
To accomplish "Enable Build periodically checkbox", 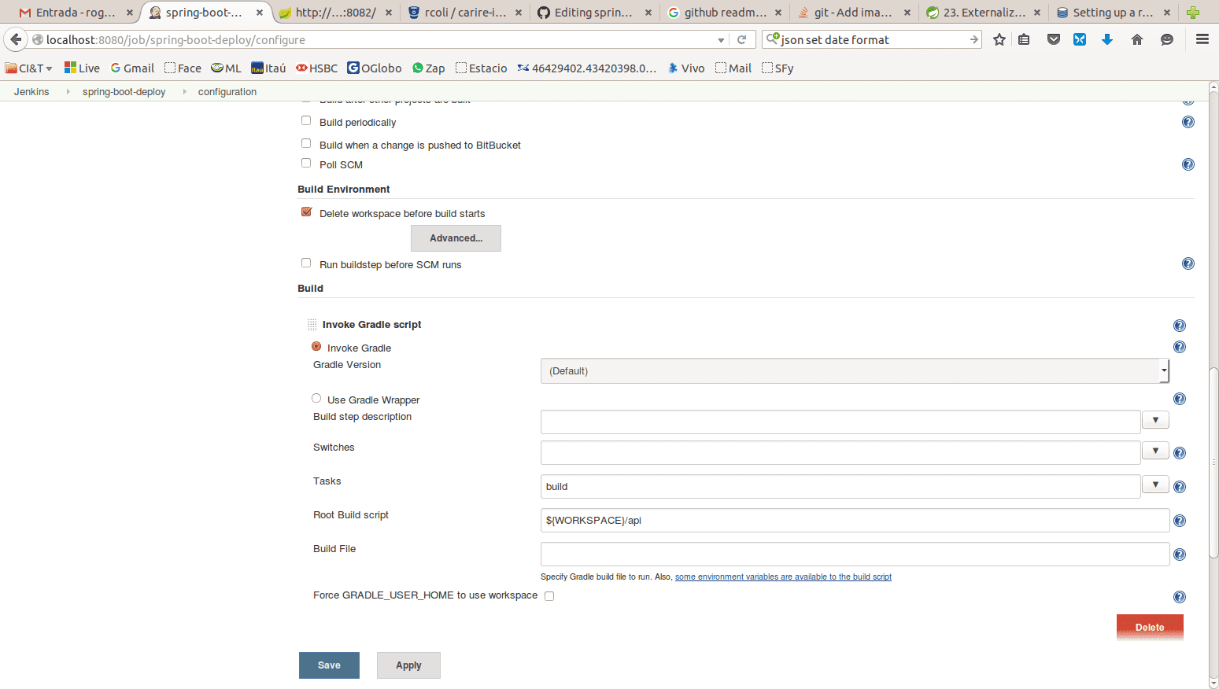I will click(x=306, y=120).
